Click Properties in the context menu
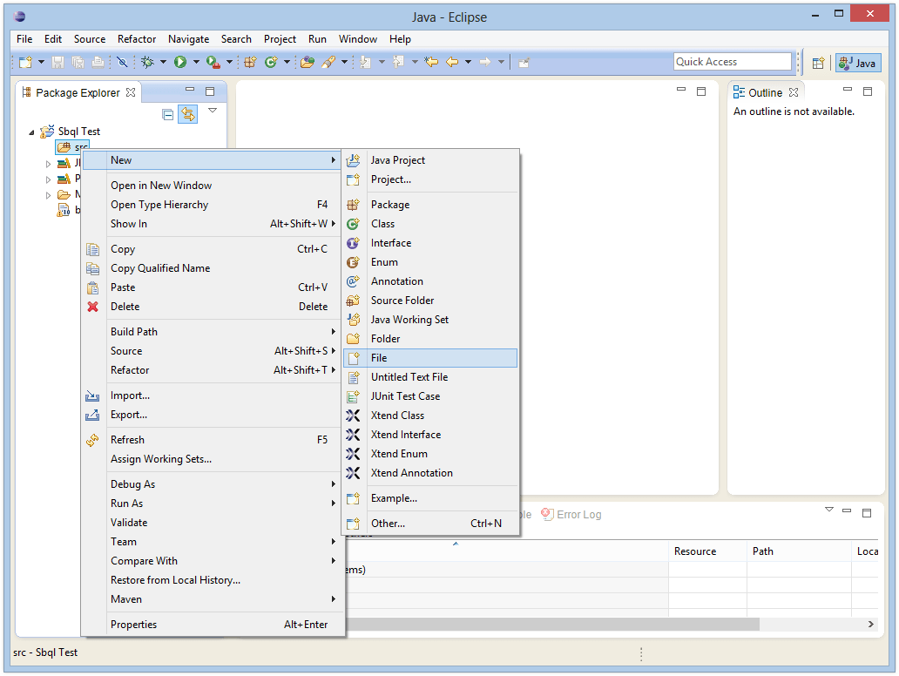This screenshot has height=676, width=899. 213,625
